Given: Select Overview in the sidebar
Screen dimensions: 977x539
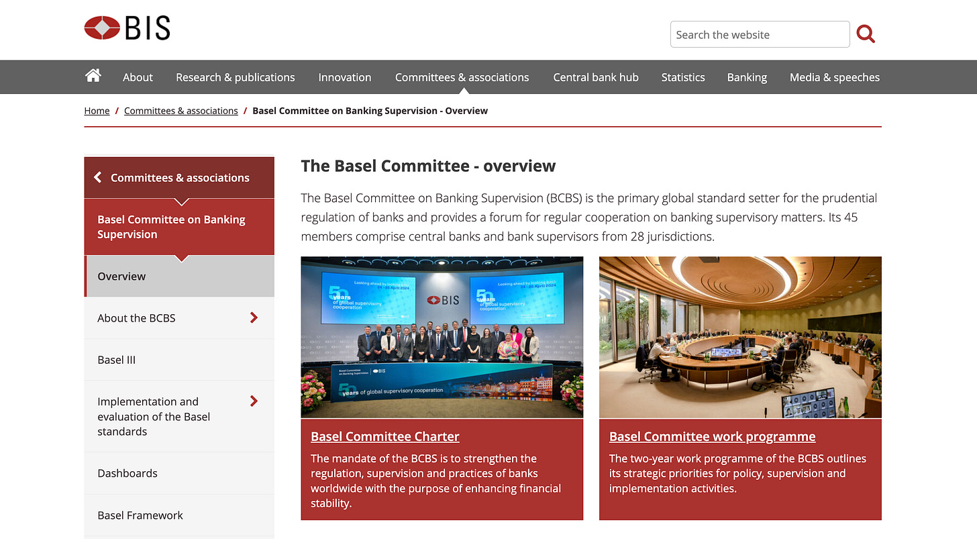Looking at the screenshot, I should click(179, 276).
